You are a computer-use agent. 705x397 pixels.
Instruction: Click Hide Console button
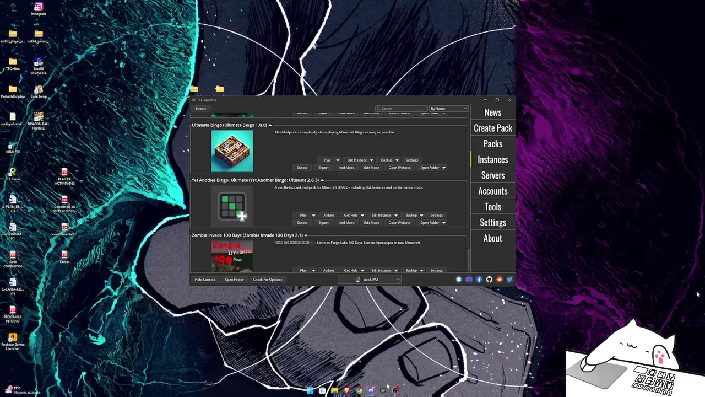pyautogui.click(x=205, y=280)
